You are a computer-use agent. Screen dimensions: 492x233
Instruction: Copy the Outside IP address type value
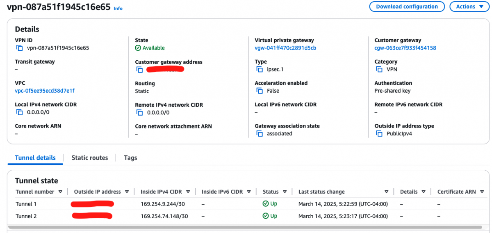pyautogui.click(x=379, y=134)
